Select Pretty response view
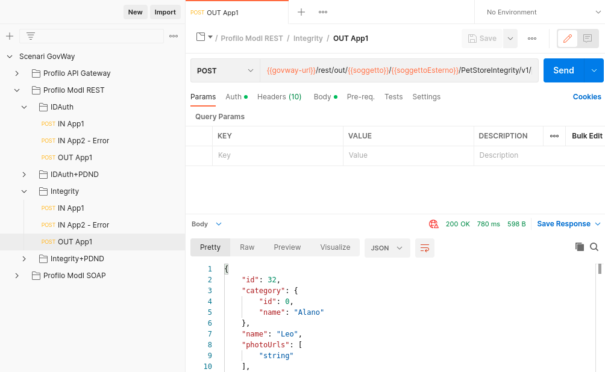Image resolution: width=605 pixels, height=372 pixels. tap(210, 247)
